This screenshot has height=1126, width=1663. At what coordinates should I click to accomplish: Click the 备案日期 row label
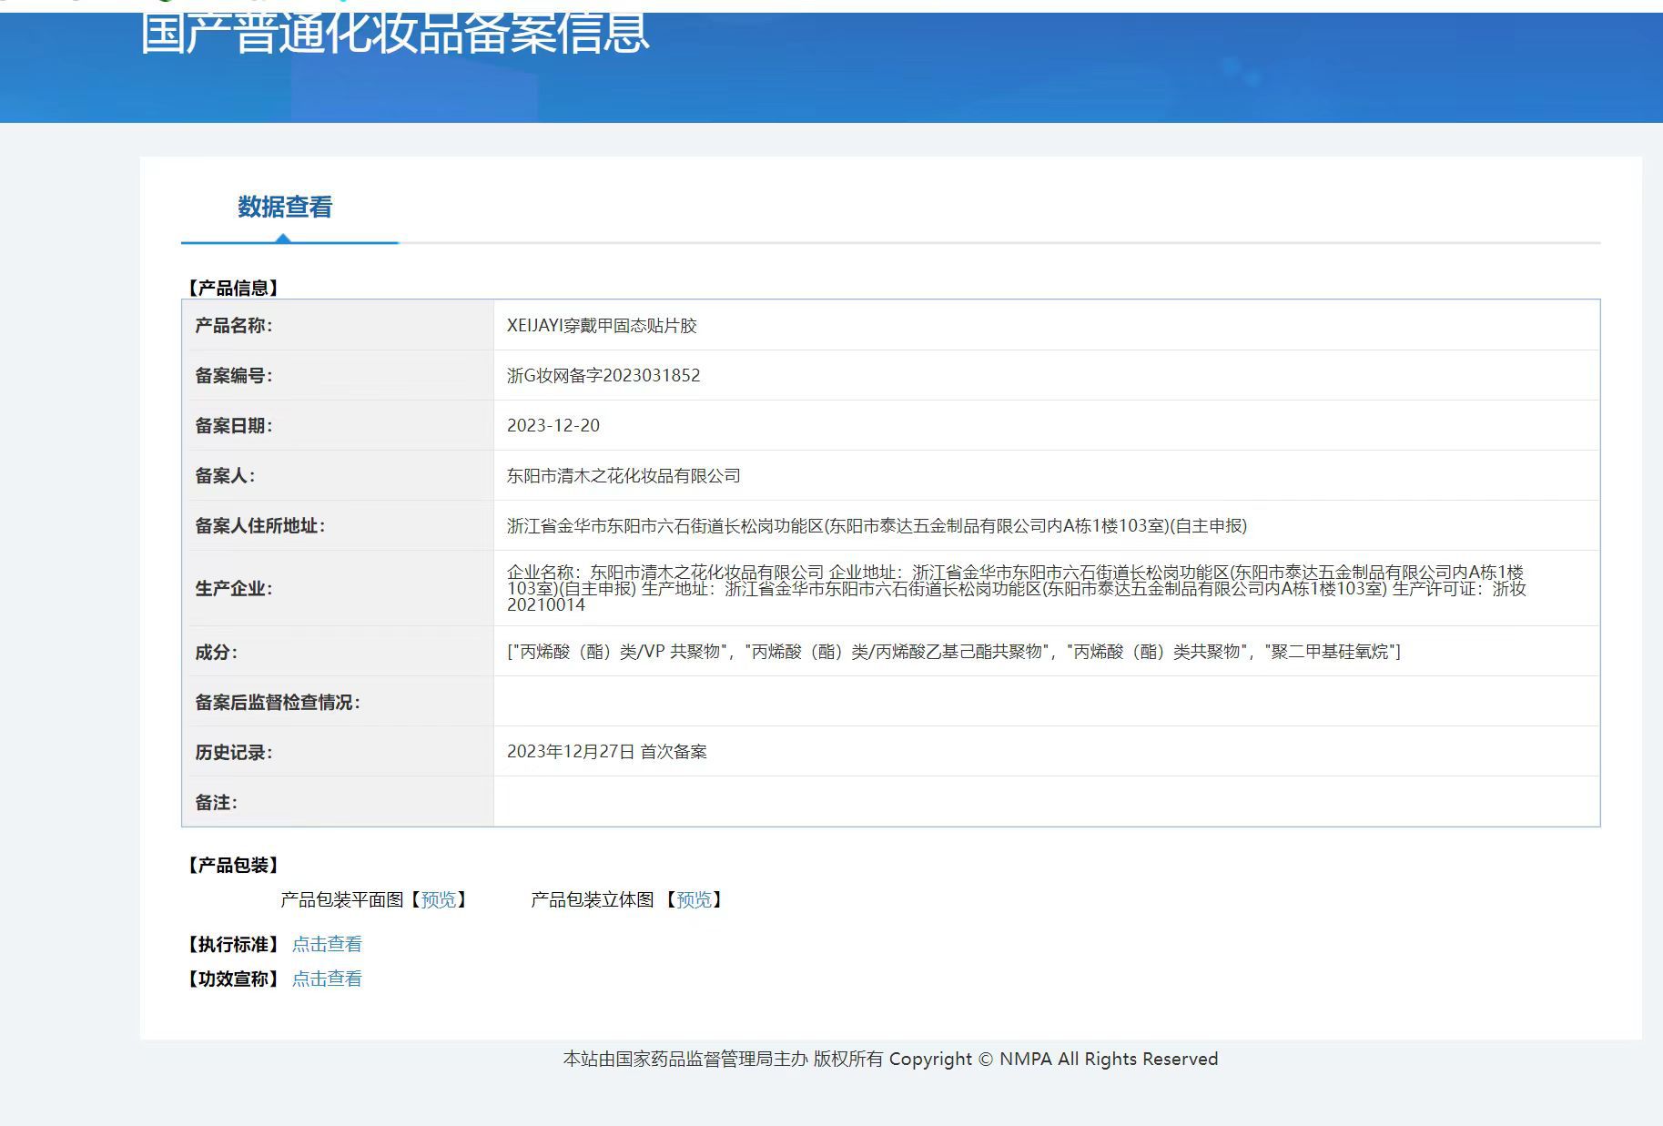point(233,426)
